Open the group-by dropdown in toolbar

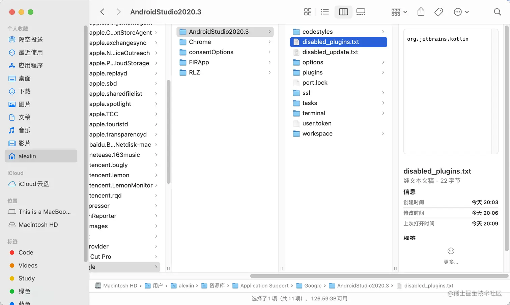[399, 12]
